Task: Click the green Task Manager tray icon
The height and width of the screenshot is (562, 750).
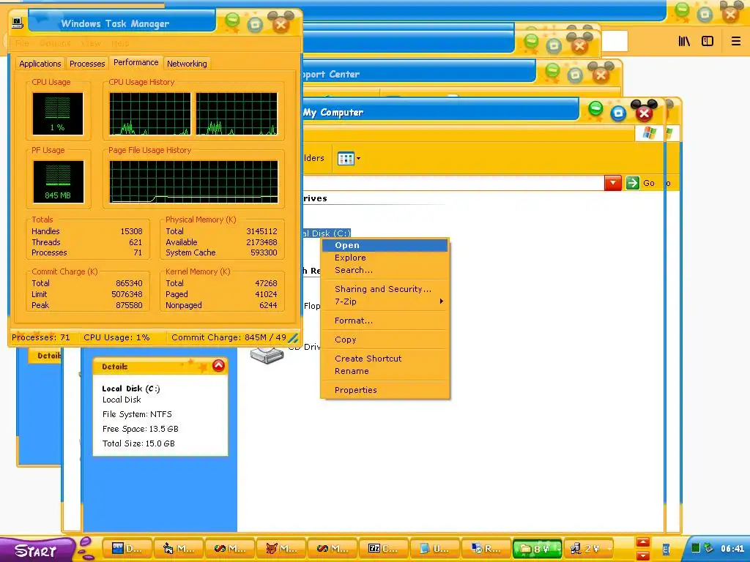Action: coord(696,548)
